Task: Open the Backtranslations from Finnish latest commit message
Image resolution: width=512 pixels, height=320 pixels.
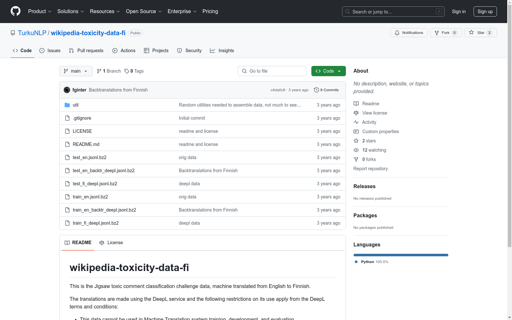Action: pos(118,90)
